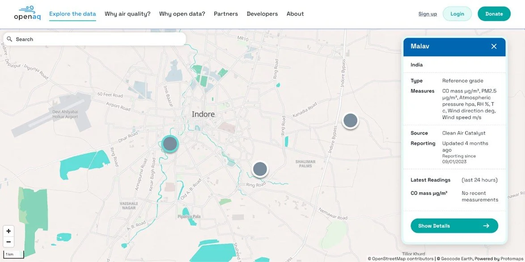Click Show Details button
The height and width of the screenshot is (262, 525).
click(454, 226)
